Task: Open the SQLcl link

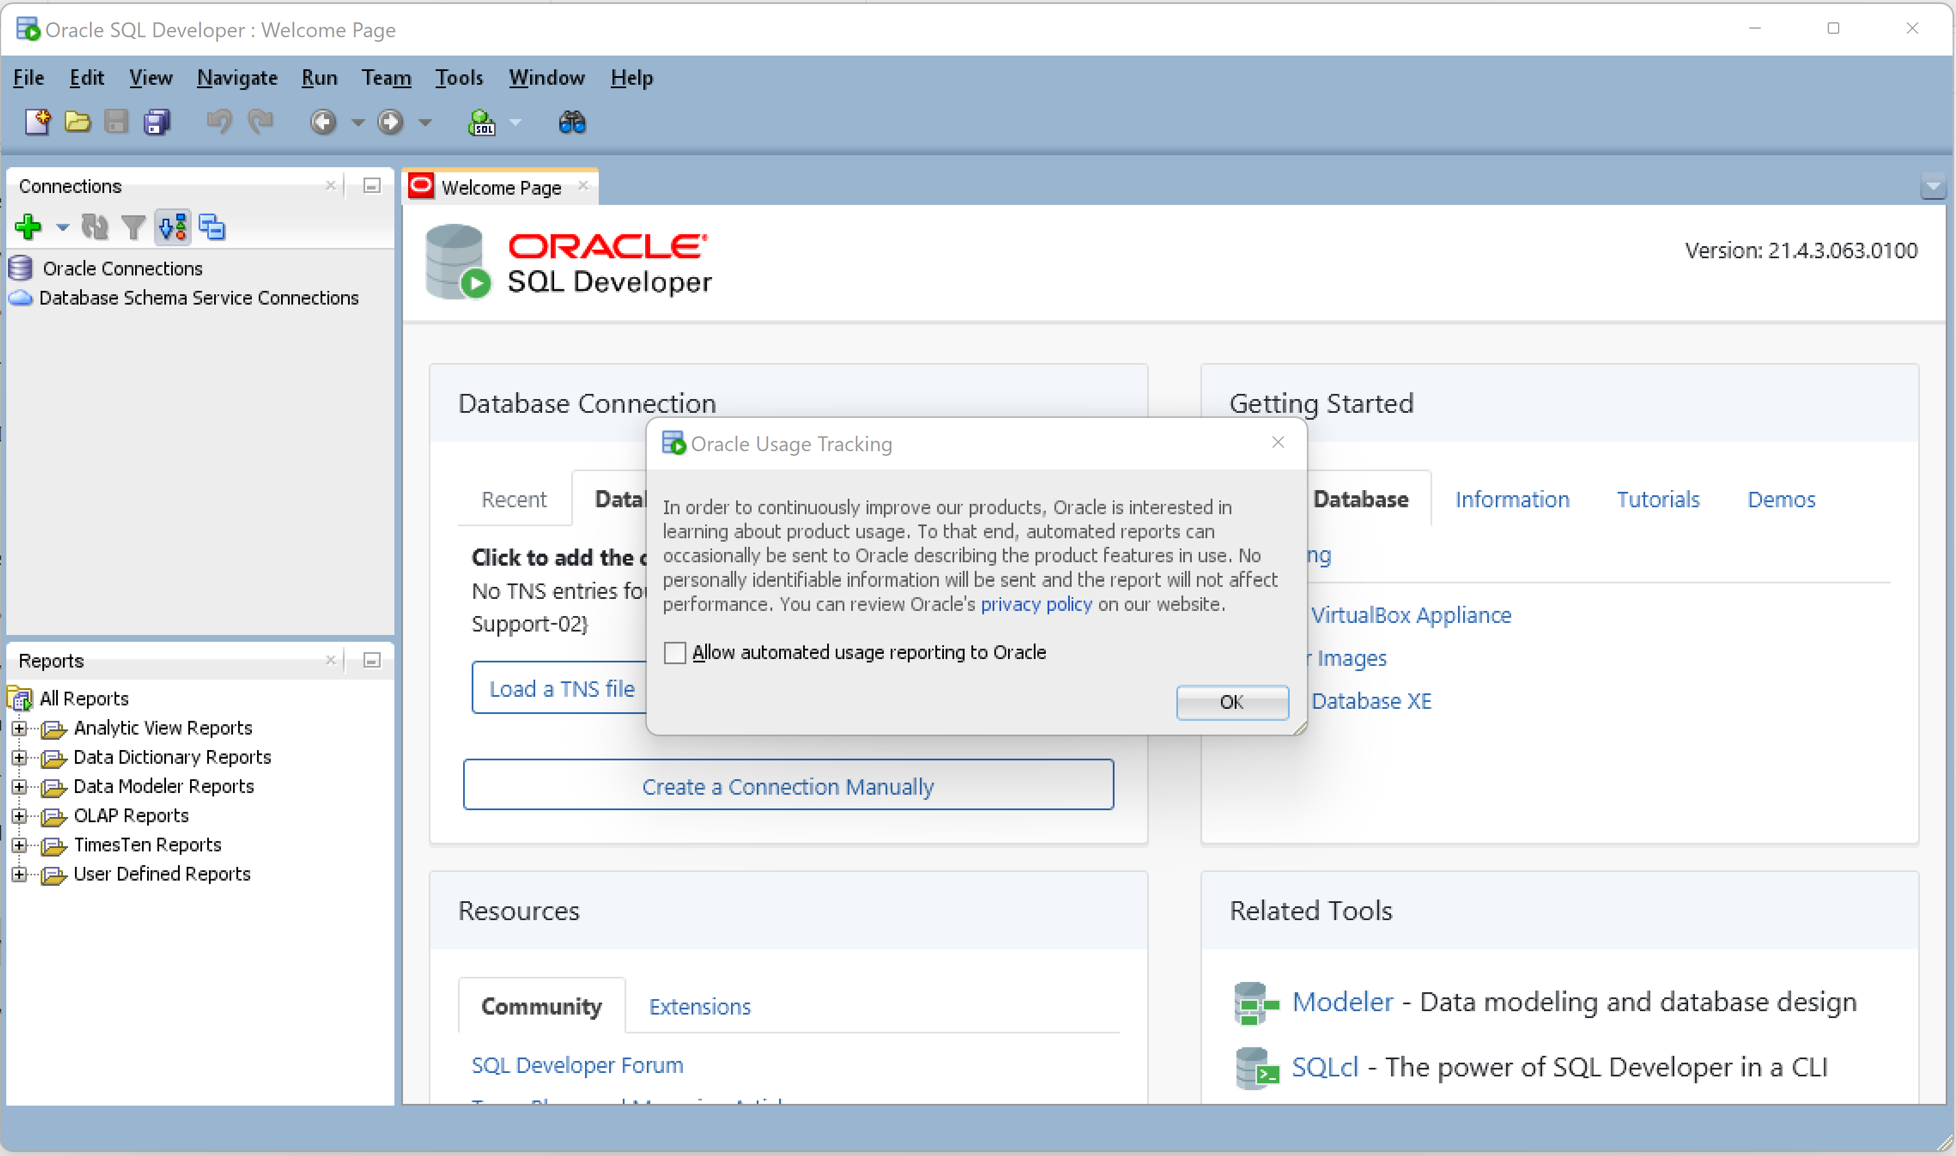Action: pos(1325,1067)
